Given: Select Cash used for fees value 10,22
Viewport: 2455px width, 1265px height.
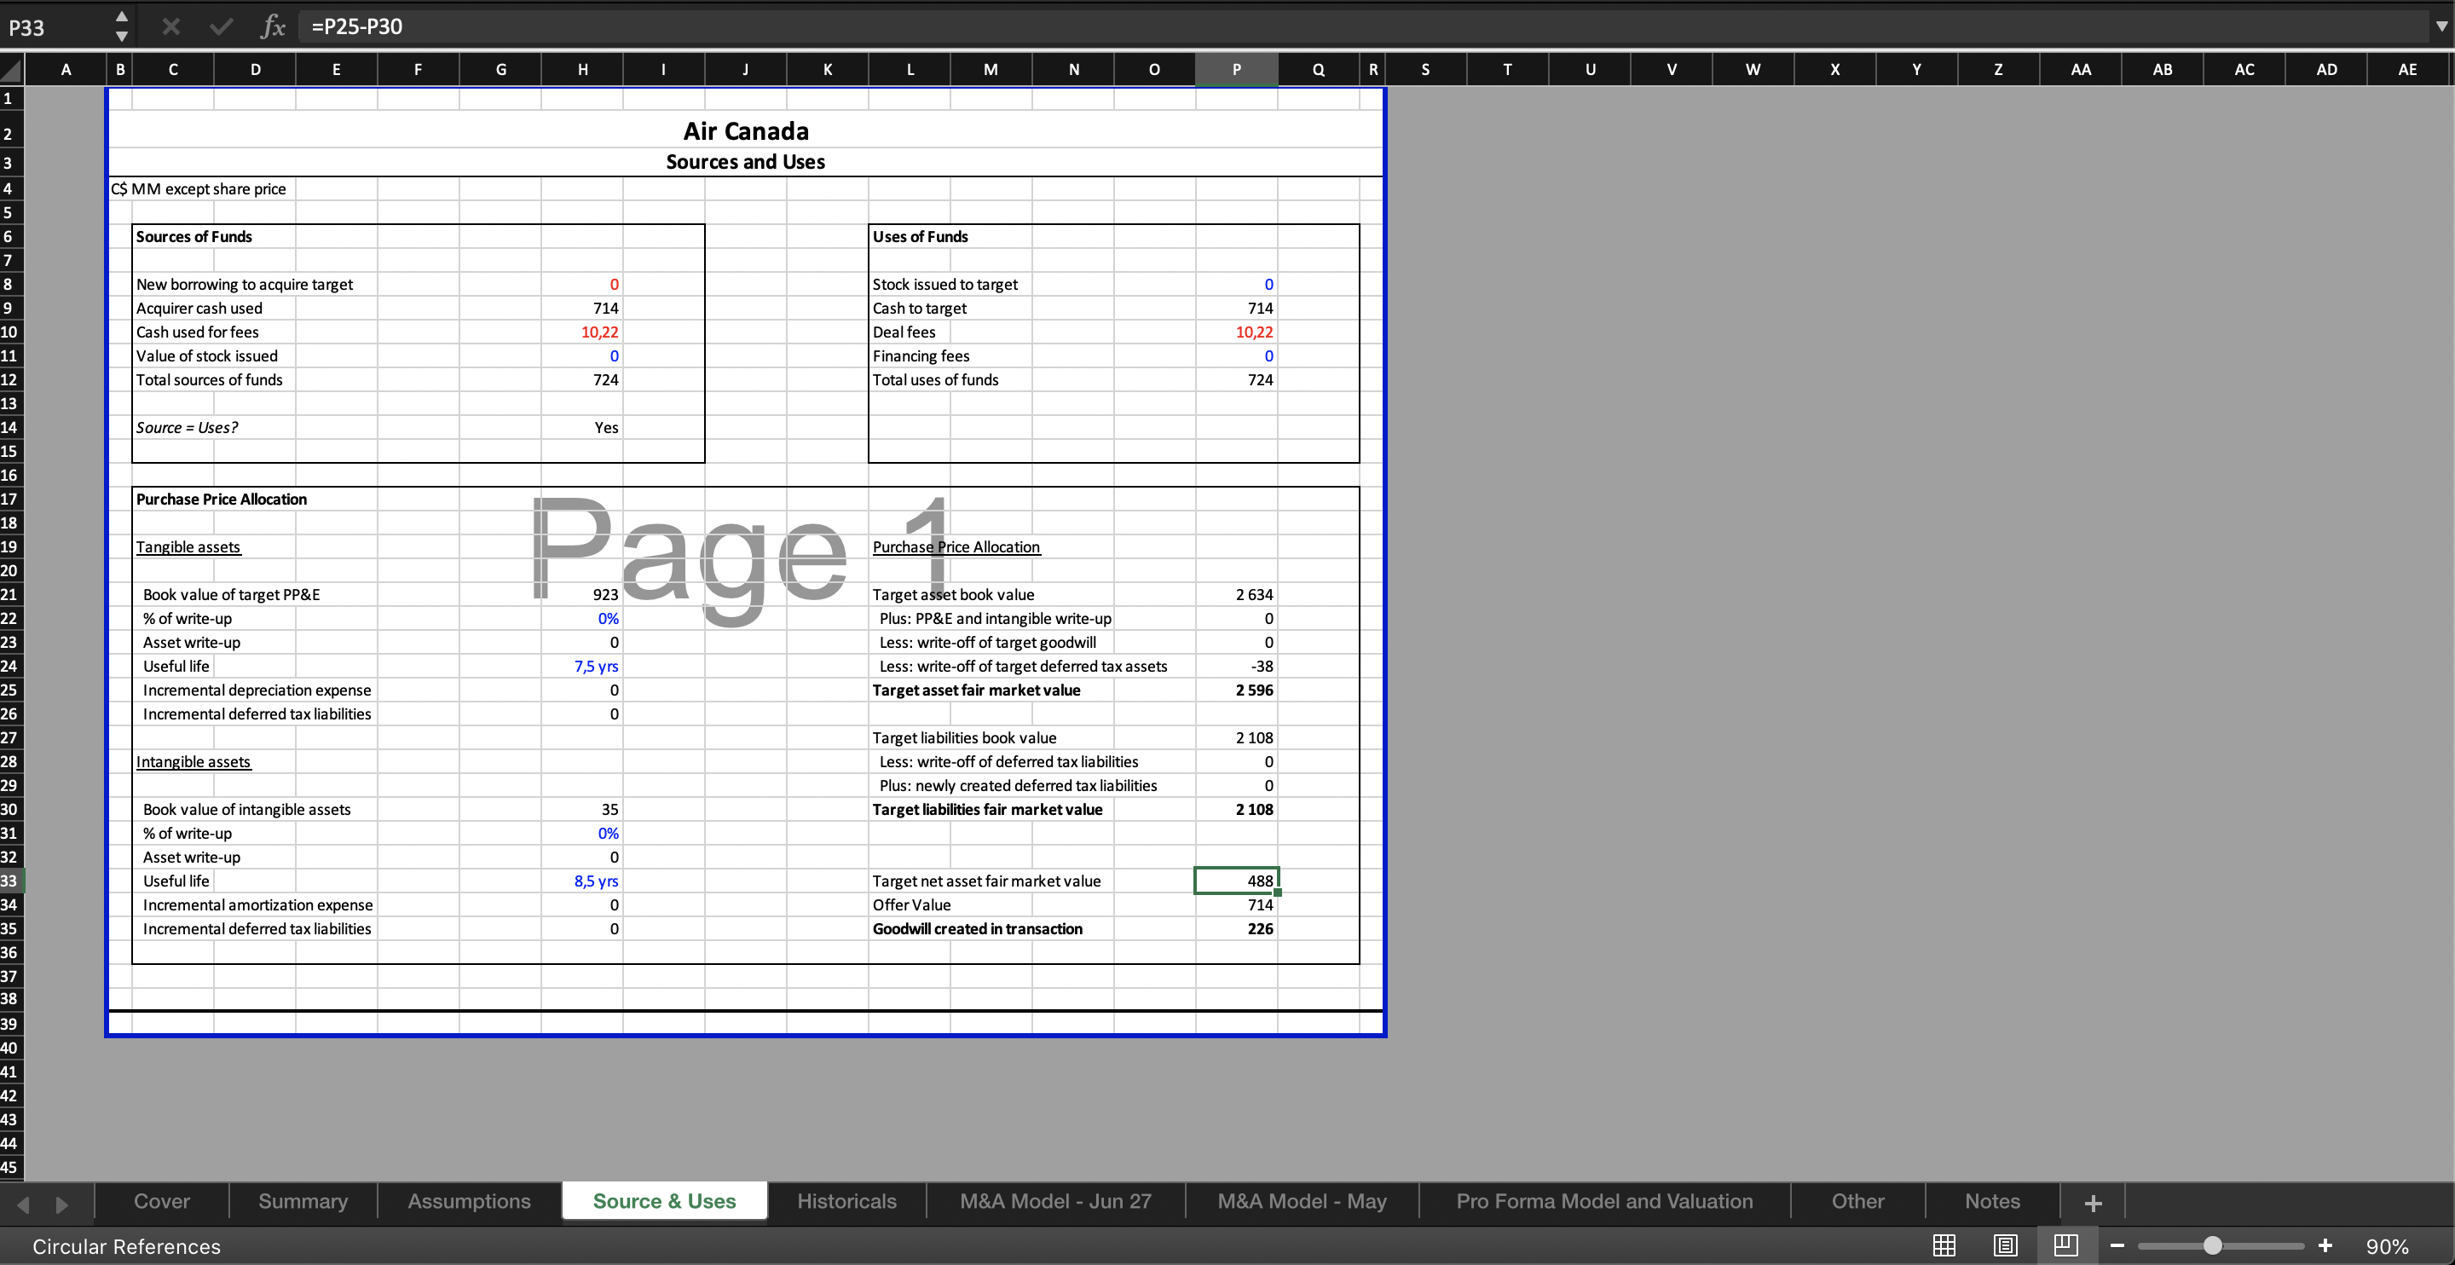Looking at the screenshot, I should click(x=582, y=332).
